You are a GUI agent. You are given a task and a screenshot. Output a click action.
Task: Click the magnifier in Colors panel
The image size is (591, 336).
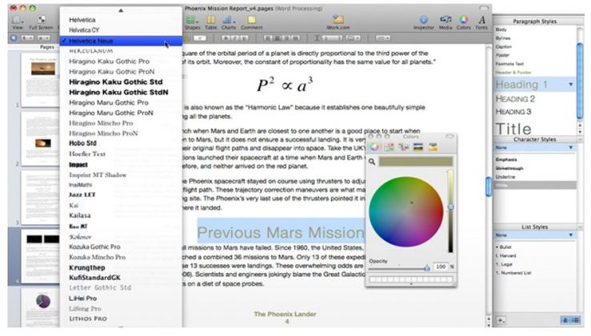point(373,161)
